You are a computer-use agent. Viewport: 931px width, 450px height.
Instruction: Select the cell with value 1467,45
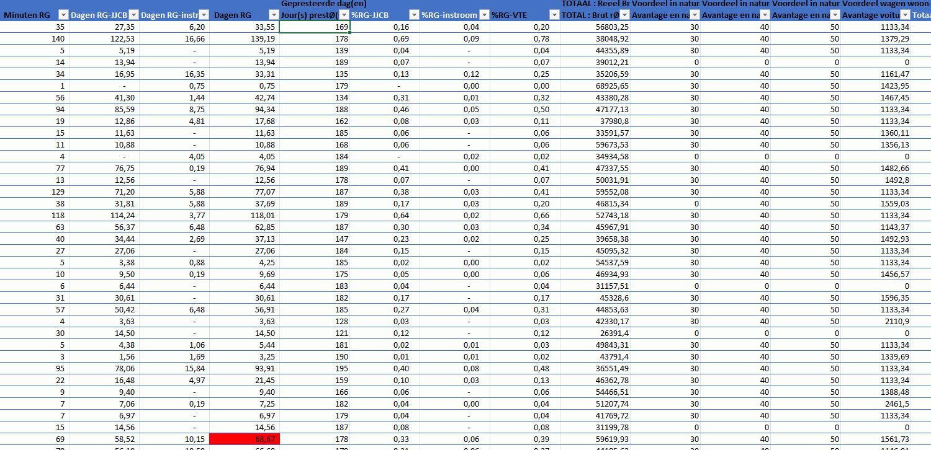tap(876, 97)
